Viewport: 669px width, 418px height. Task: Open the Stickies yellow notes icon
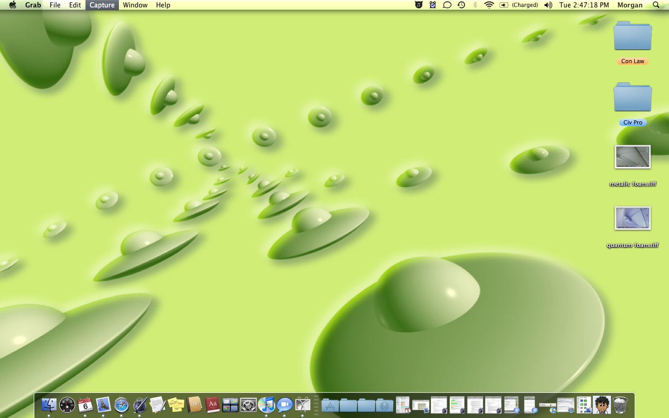point(176,405)
